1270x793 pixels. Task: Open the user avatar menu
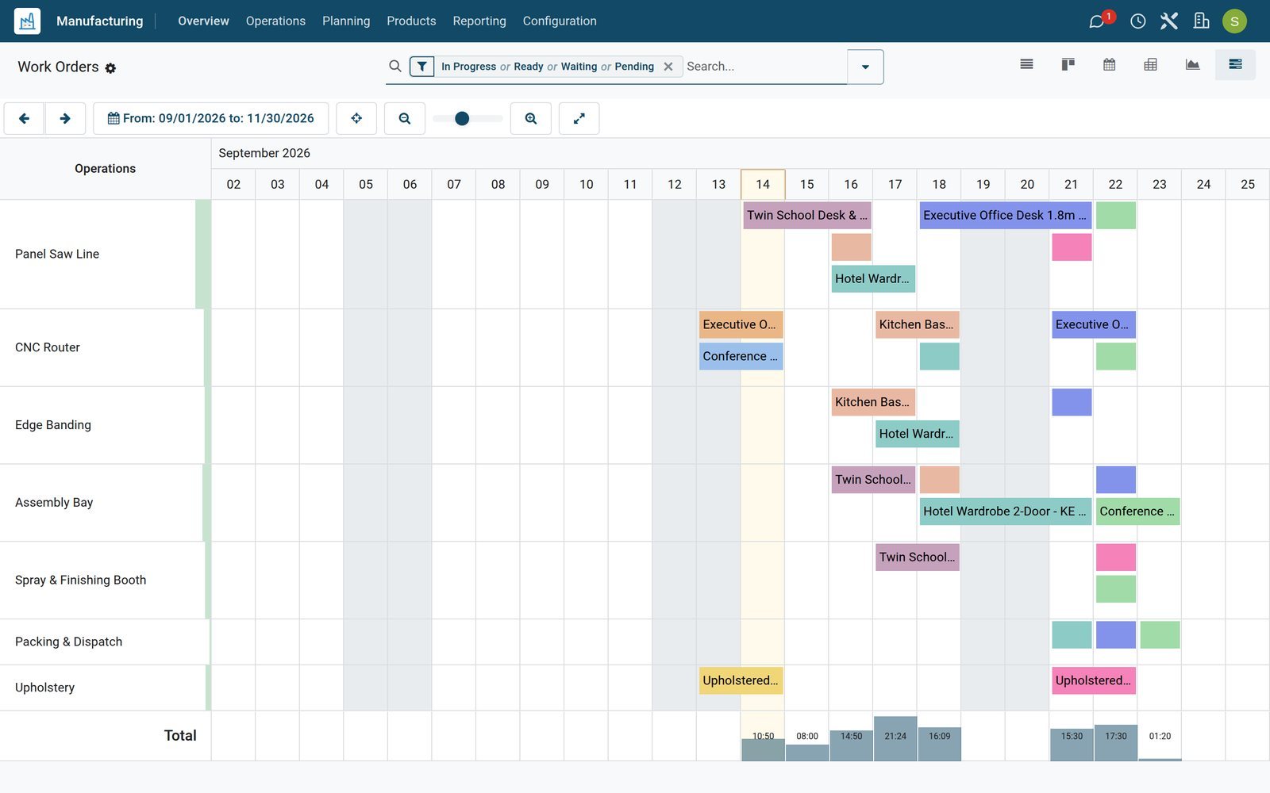(x=1234, y=21)
